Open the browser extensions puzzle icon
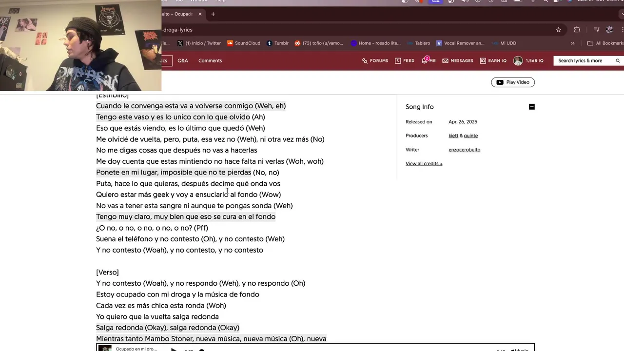The image size is (624, 351). click(577, 30)
